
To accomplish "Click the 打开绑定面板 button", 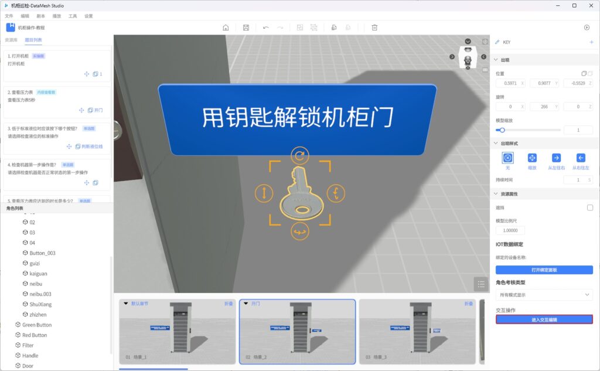I will pyautogui.click(x=544, y=270).
